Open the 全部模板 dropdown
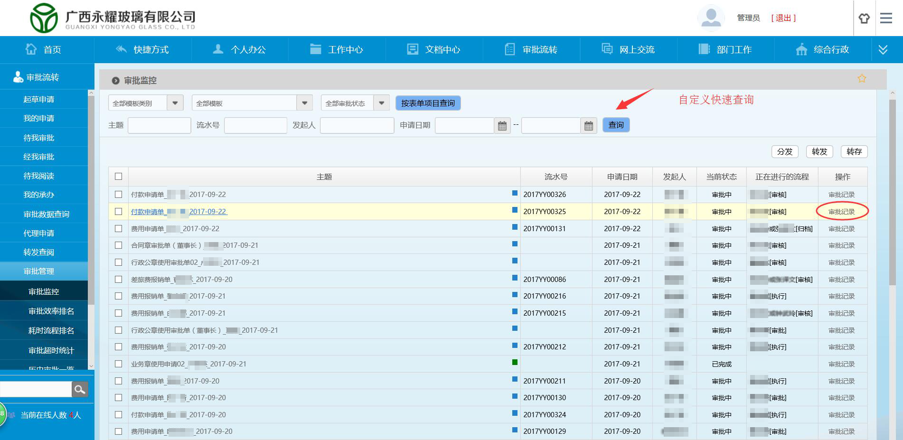Image resolution: width=903 pixels, height=440 pixels. pos(304,103)
